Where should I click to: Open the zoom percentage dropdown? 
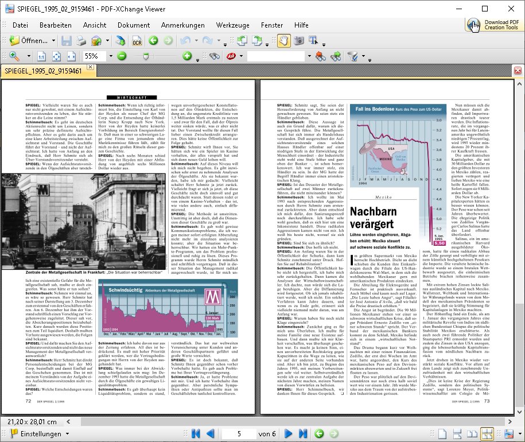[110, 56]
